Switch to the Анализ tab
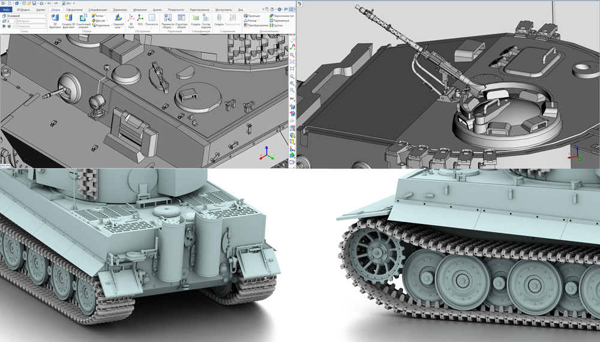This screenshot has width=600, height=342. [157, 10]
